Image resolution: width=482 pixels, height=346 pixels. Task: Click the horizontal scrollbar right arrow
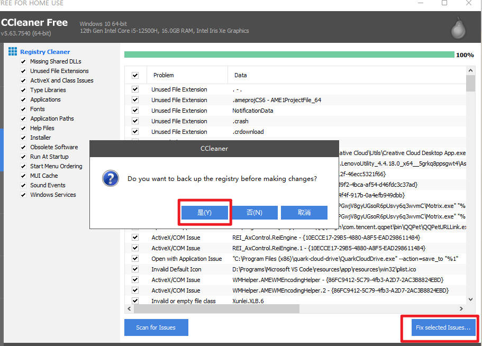click(461, 309)
